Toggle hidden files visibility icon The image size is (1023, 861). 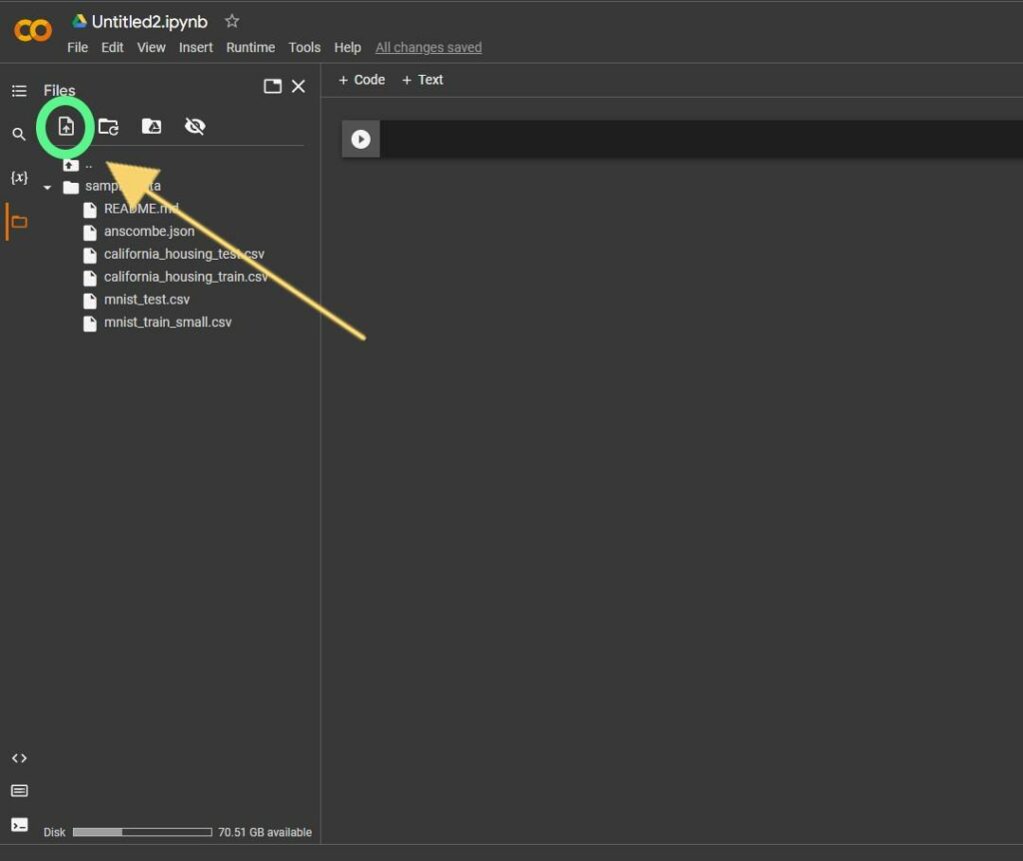click(195, 126)
